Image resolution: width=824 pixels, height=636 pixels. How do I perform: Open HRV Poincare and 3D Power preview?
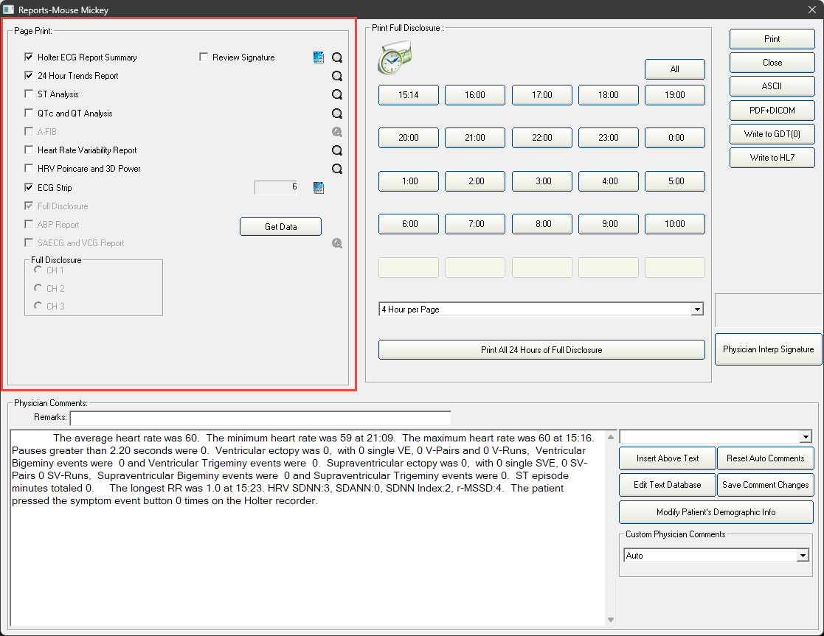[337, 169]
